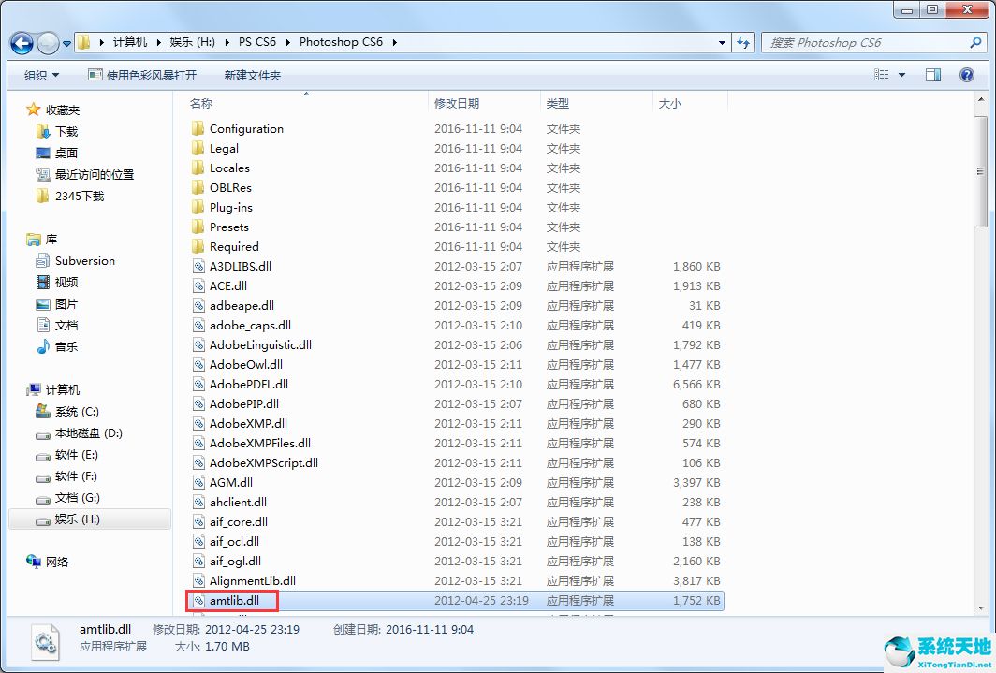Select 本地磁盘 (D:) drive
This screenshot has width=996, height=673.
point(88,433)
